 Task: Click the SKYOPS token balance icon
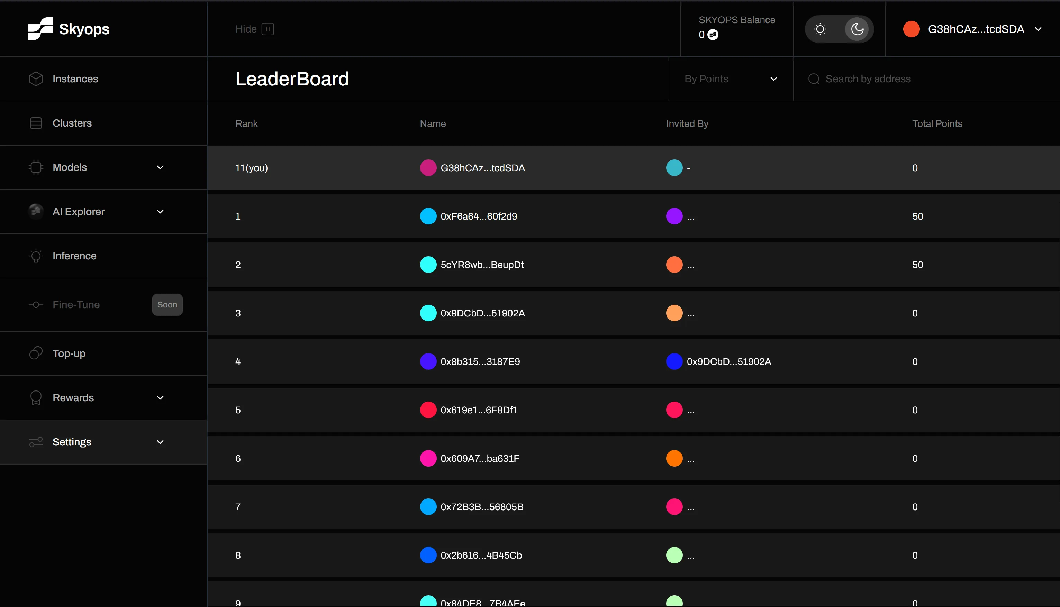(x=713, y=35)
